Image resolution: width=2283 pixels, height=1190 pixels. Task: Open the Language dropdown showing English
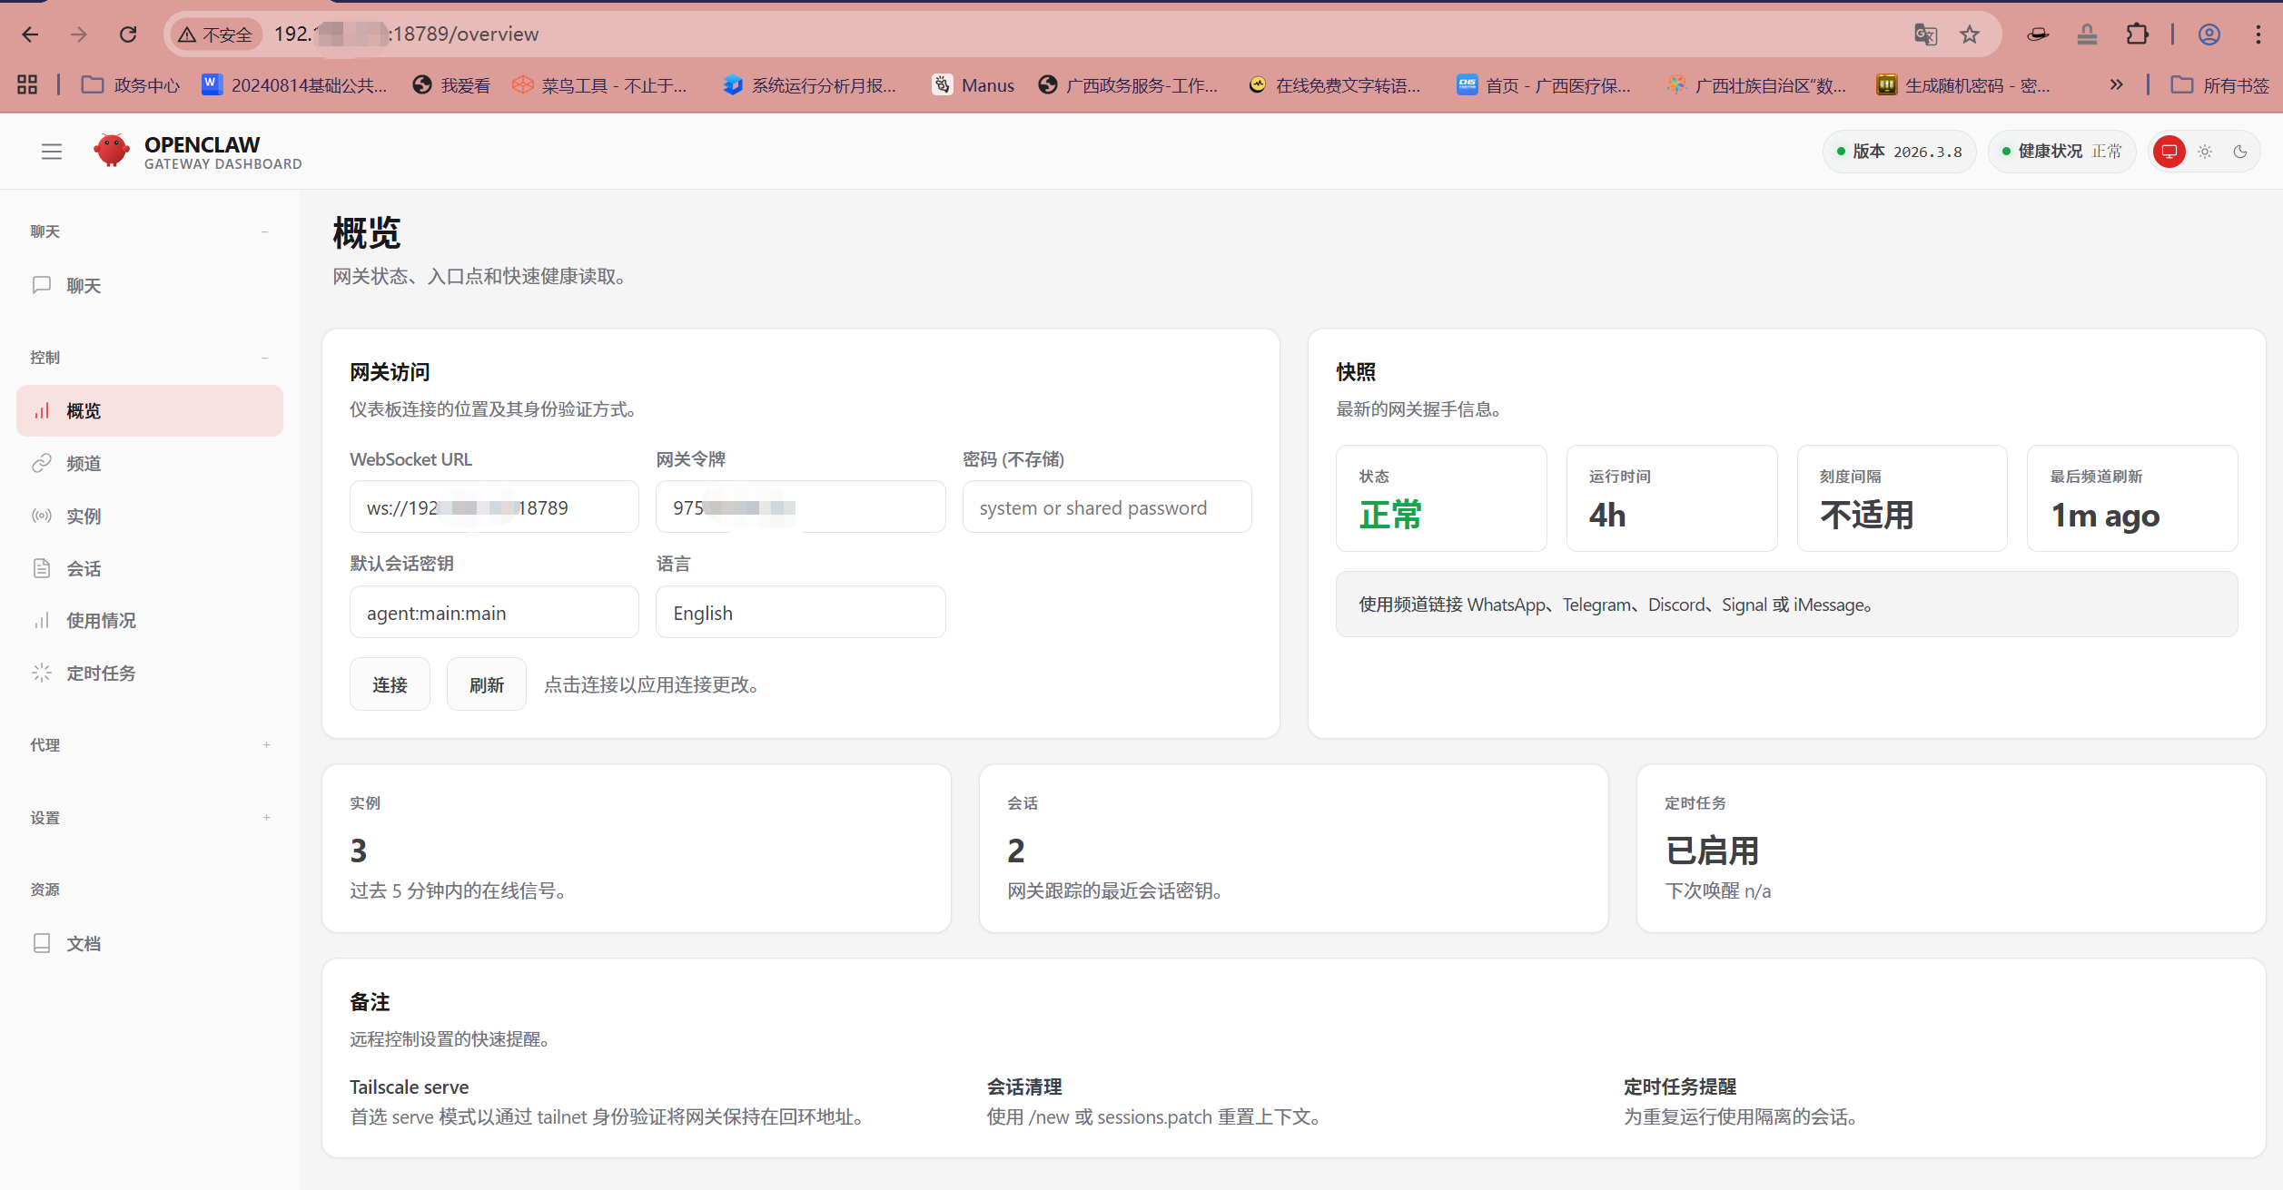point(800,613)
